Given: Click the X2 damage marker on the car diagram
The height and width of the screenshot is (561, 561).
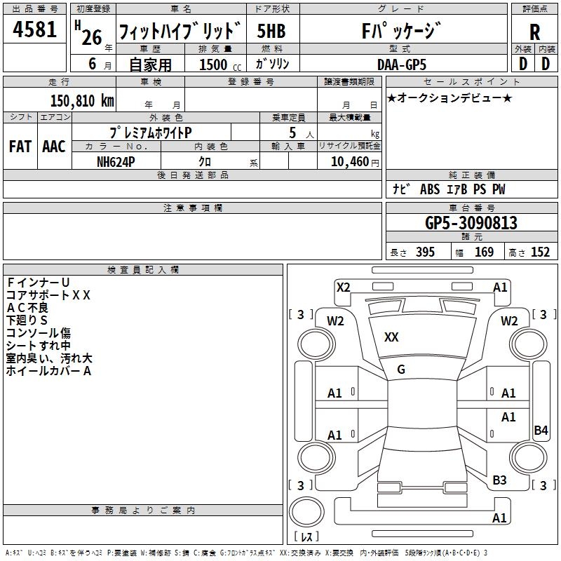Looking at the screenshot, I should coord(343,287).
